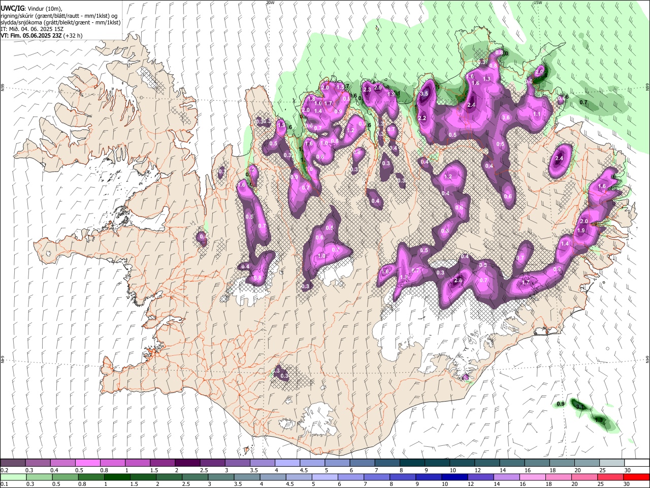Select the palest green swatch starting the rain scale
The image size is (650, 488).
point(13,477)
